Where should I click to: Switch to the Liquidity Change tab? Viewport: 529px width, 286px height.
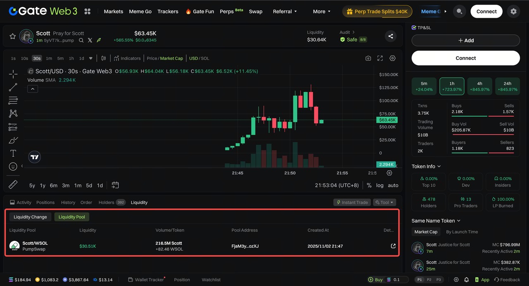(x=31, y=217)
